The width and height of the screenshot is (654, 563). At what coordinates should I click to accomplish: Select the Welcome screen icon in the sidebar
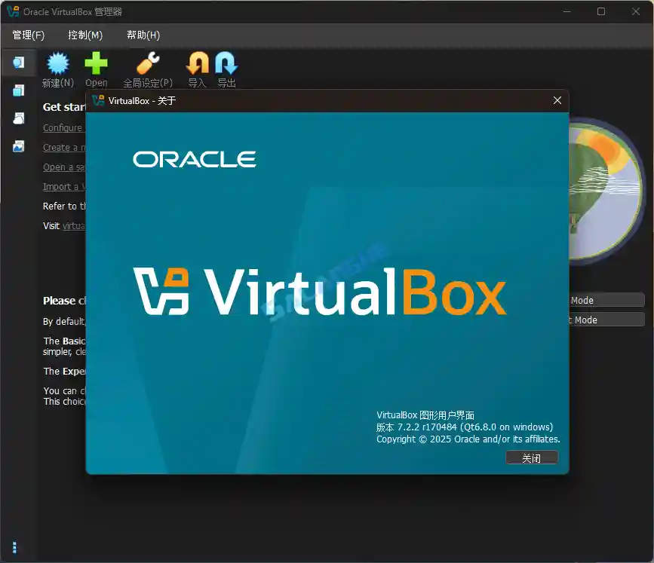tap(18, 63)
